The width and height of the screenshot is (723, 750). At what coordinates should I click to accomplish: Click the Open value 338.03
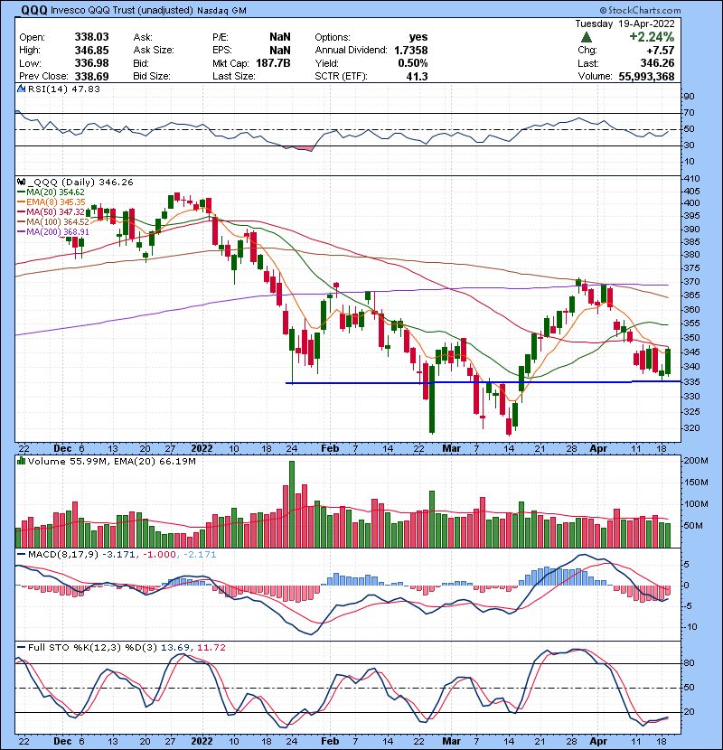pyautogui.click(x=92, y=37)
